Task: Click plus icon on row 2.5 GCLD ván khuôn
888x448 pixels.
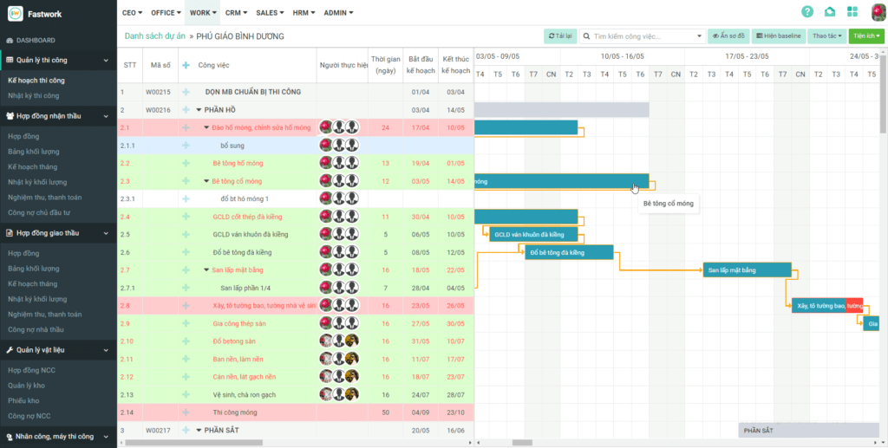Action: tap(186, 234)
